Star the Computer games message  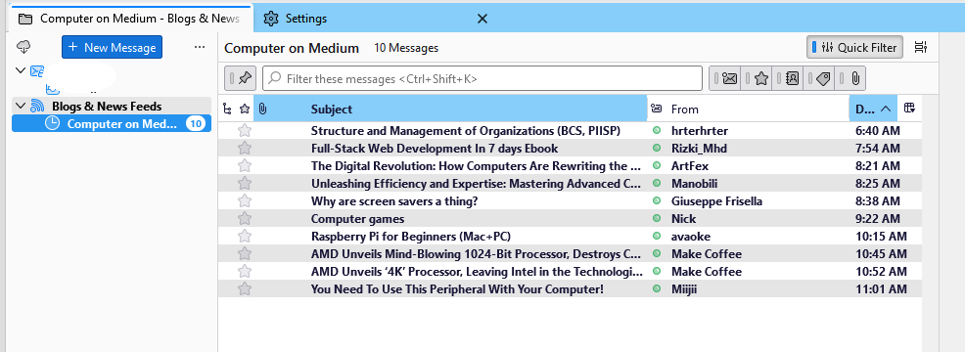[x=245, y=218]
